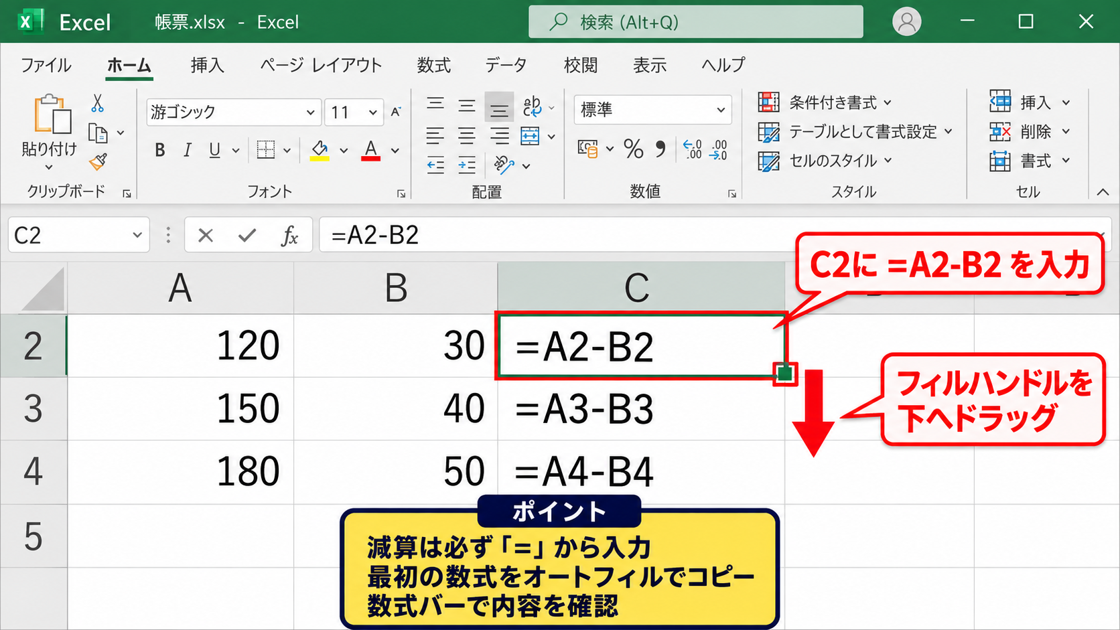Toggle bottom vertical alignment button
Image resolution: width=1120 pixels, height=630 pixels.
[499, 107]
